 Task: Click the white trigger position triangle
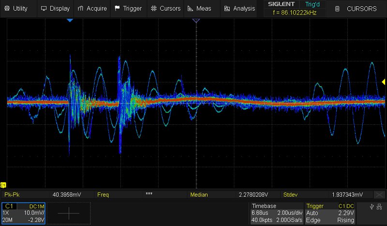point(196,21)
